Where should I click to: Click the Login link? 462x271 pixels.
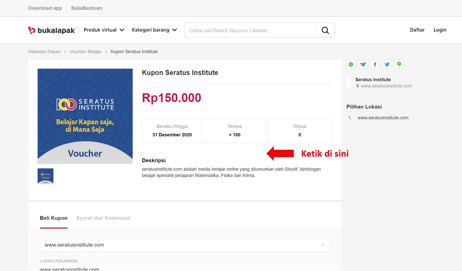click(x=440, y=30)
